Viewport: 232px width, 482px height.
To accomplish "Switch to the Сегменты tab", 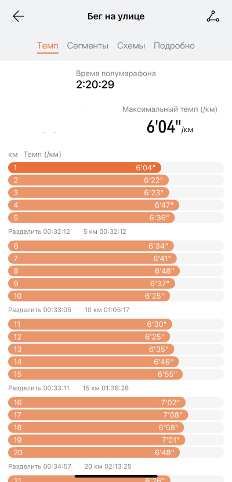I will [x=88, y=46].
